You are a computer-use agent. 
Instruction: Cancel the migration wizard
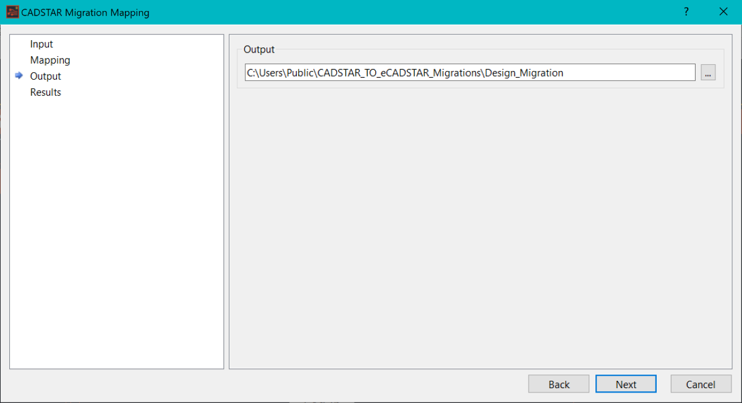[x=701, y=384]
